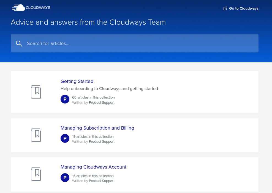Image resolution: width=272 pixels, height=193 pixels.
Task: Click the Managing Cloudways Account bookmark icon
Action: 36,174
